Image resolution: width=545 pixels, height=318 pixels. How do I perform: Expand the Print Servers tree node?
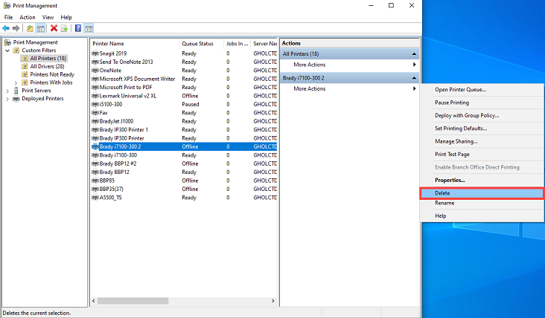pos(7,91)
